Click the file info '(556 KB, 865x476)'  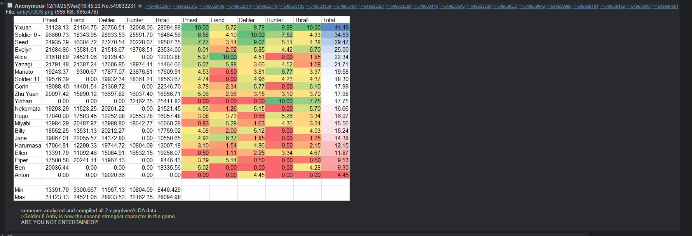point(77,12)
